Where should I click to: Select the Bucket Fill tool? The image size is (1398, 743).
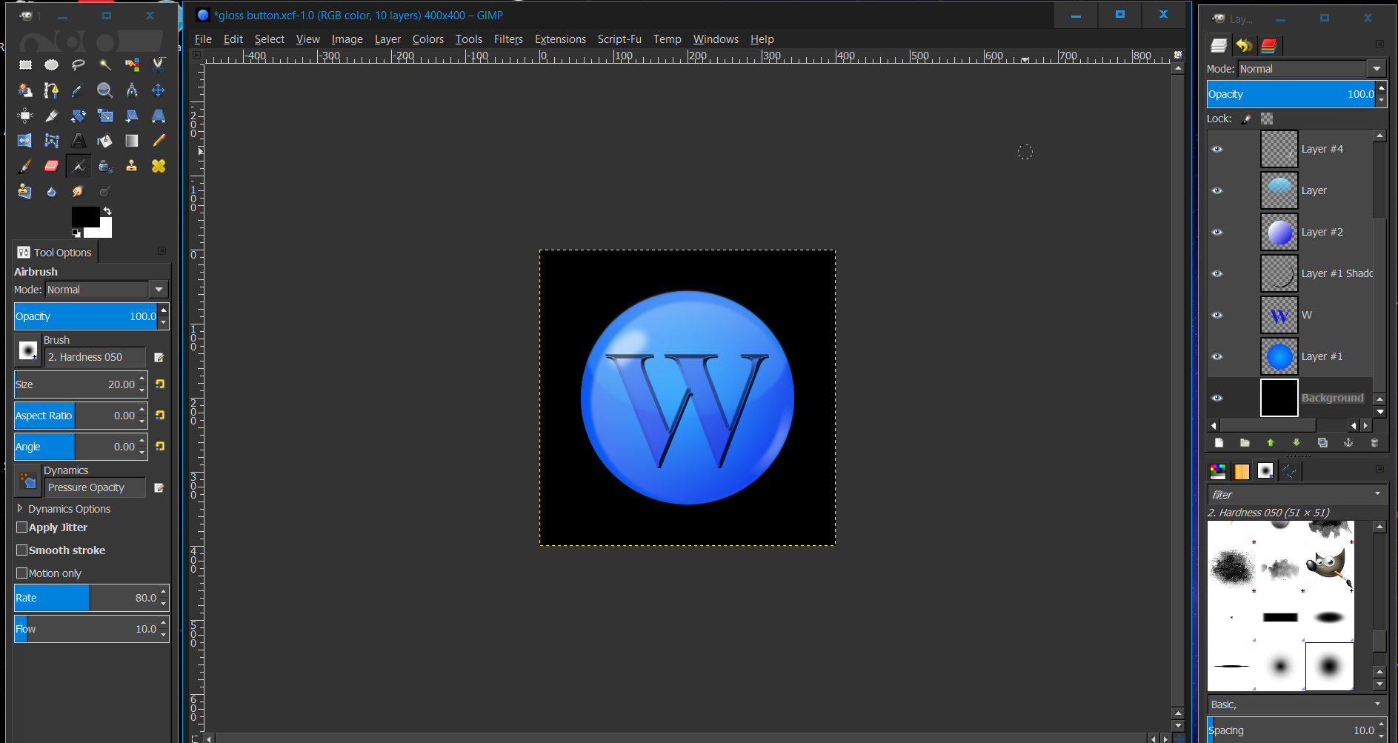[104, 141]
